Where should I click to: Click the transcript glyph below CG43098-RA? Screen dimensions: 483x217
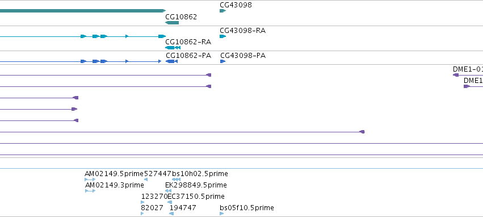[222, 36]
